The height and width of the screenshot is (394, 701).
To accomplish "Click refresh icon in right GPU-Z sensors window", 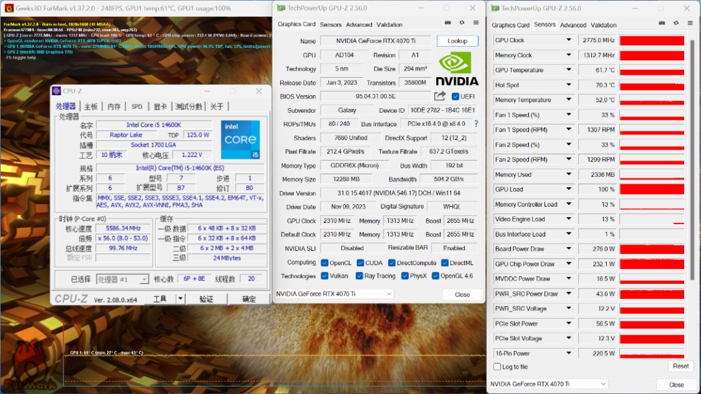I will coord(676,23).
